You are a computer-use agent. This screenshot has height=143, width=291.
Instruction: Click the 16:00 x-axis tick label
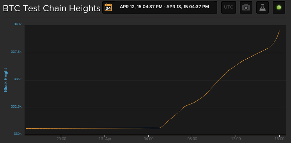pyautogui.click(x=279, y=139)
